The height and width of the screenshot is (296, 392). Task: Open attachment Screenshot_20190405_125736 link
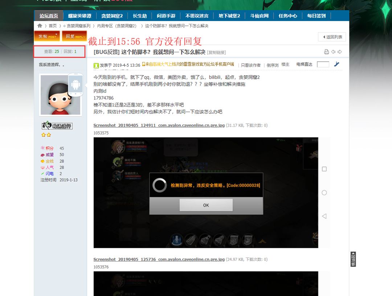pos(159,259)
